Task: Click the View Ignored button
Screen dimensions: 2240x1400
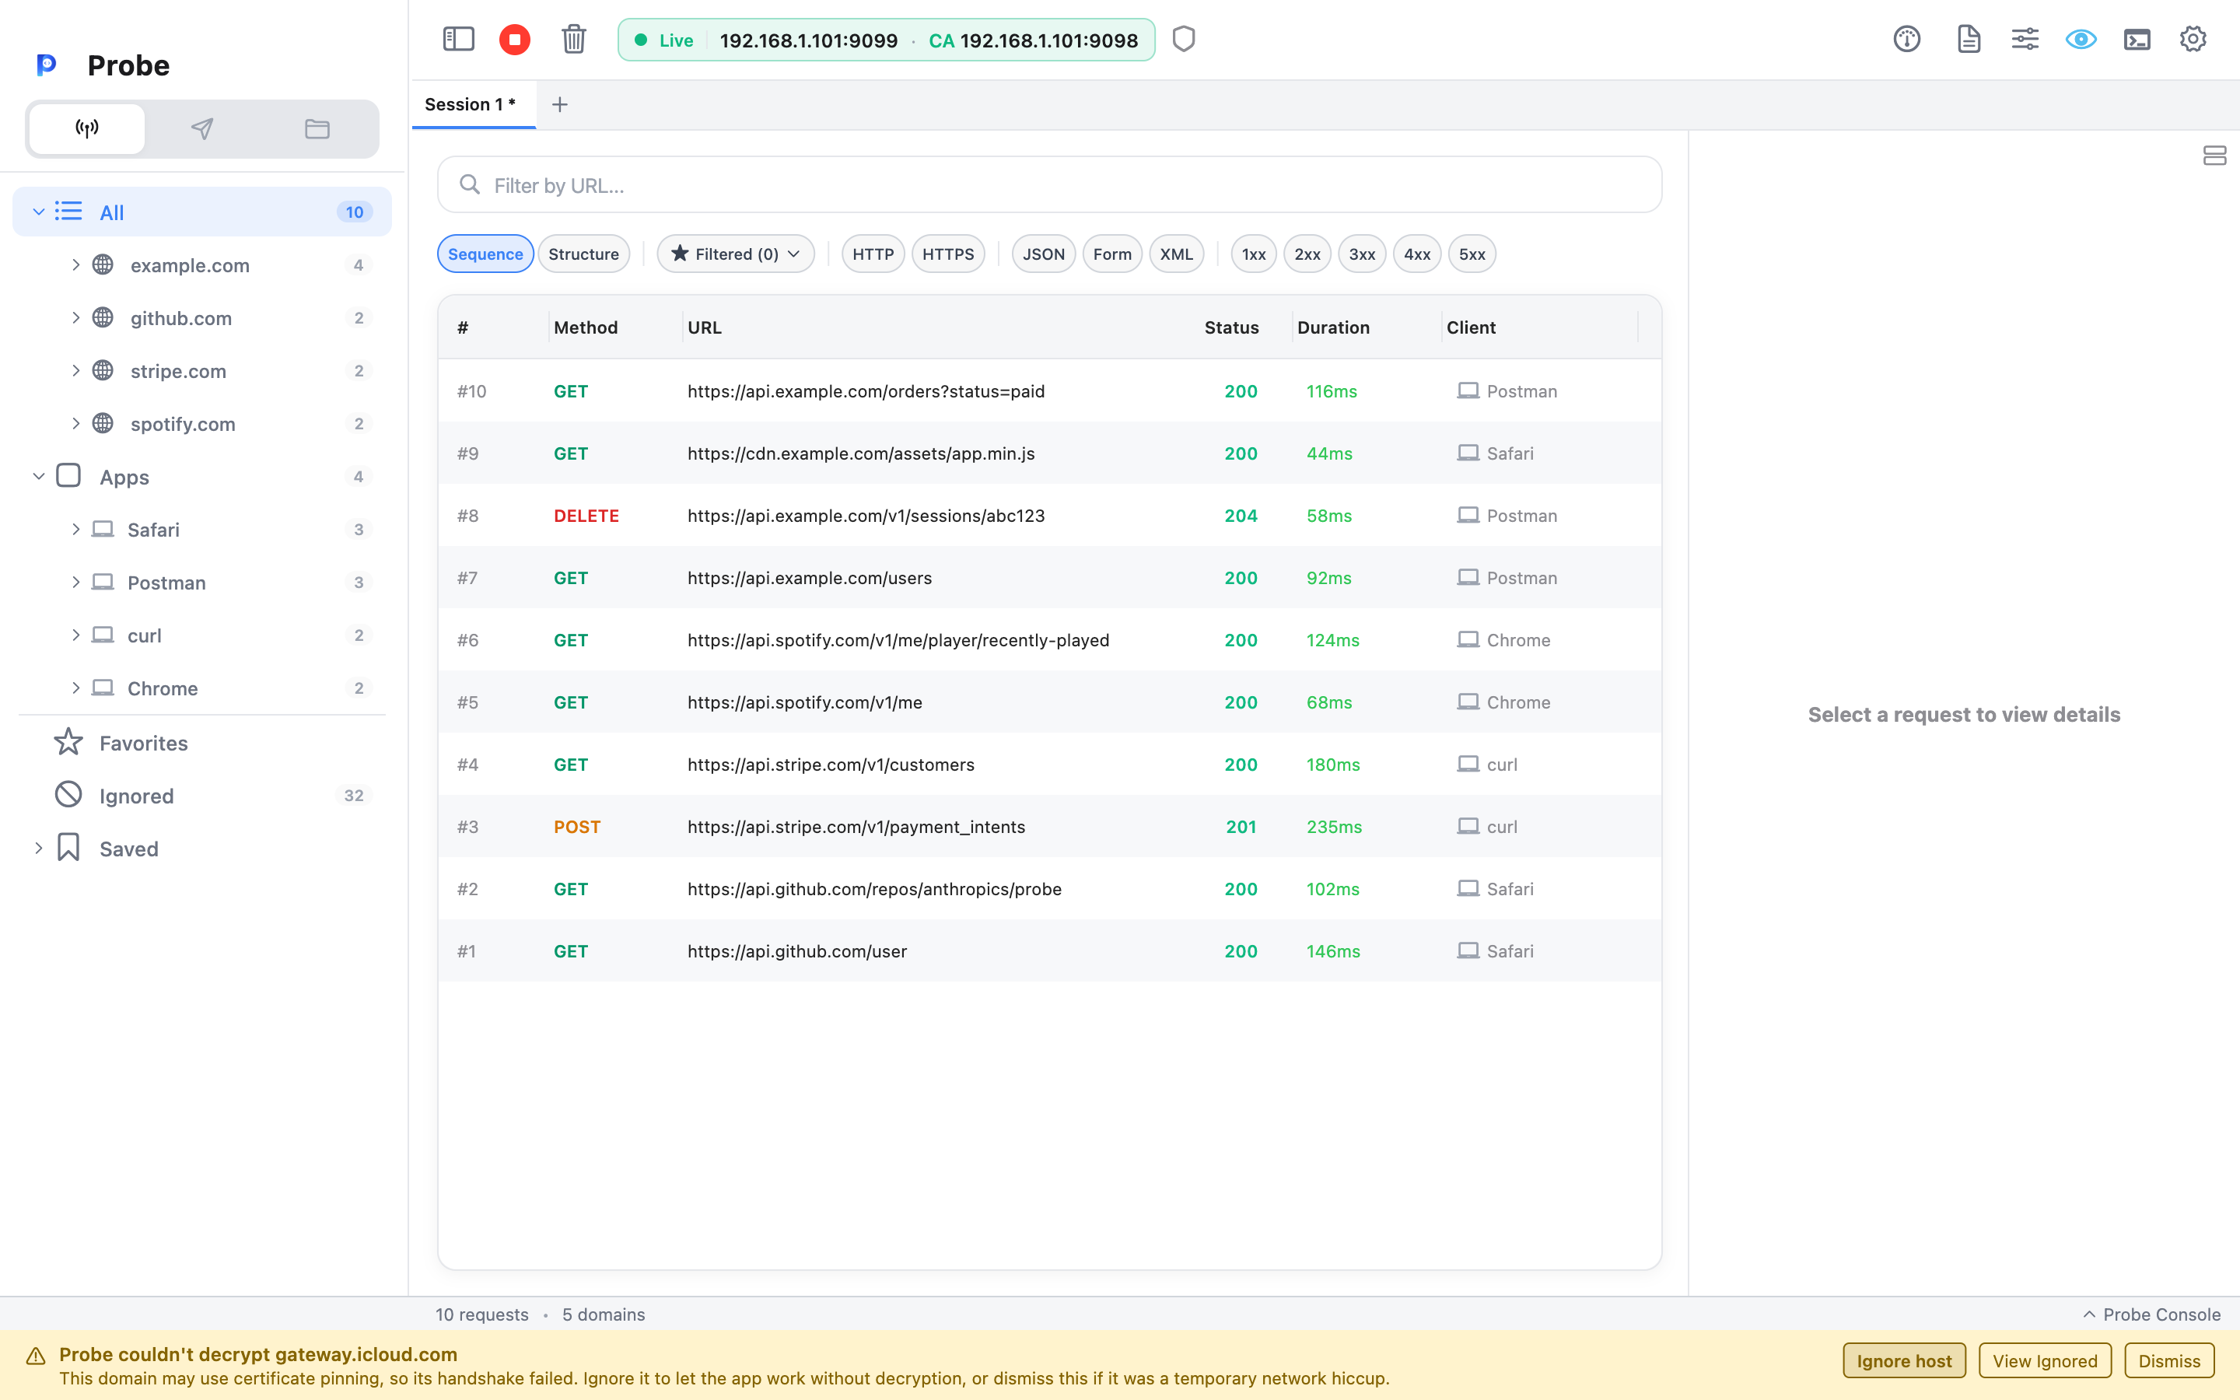Action: click(x=2045, y=1360)
